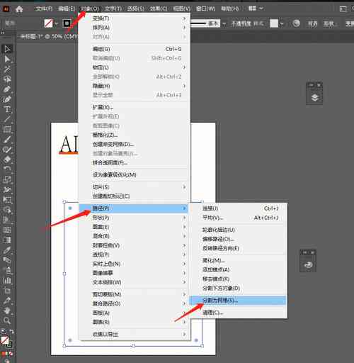The width and height of the screenshot is (354, 363).
Task: Select the Shaper/Pencil tool
Action: [x=7, y=150]
